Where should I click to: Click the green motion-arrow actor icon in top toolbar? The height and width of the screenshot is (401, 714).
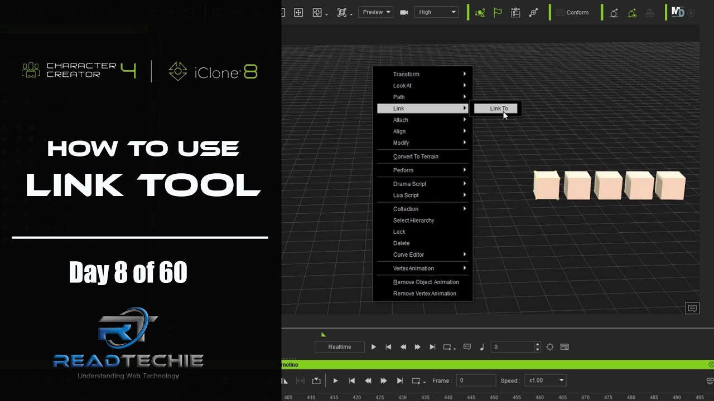point(480,12)
